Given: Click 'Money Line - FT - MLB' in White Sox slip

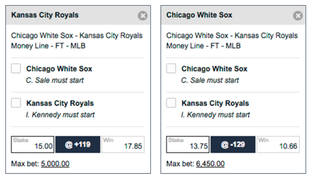Looking at the screenshot, I should [203, 46].
